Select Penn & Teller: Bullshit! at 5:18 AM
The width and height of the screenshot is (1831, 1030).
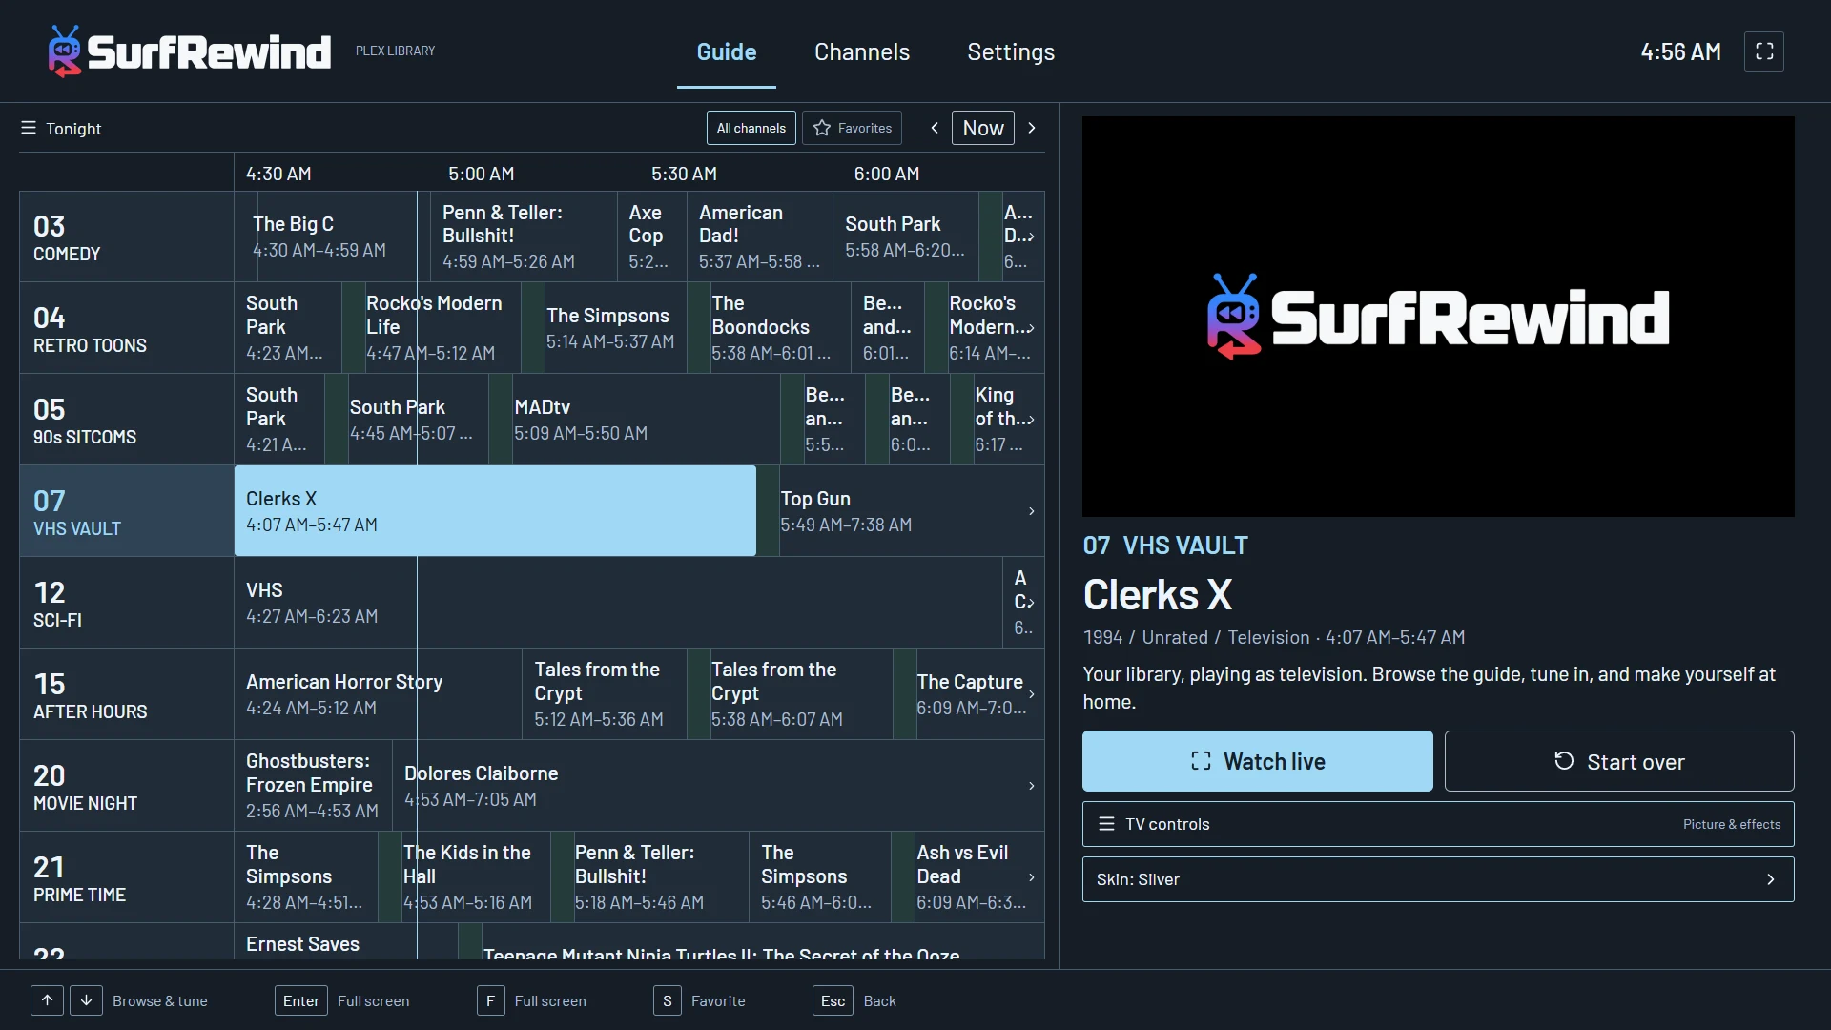[x=660, y=877]
